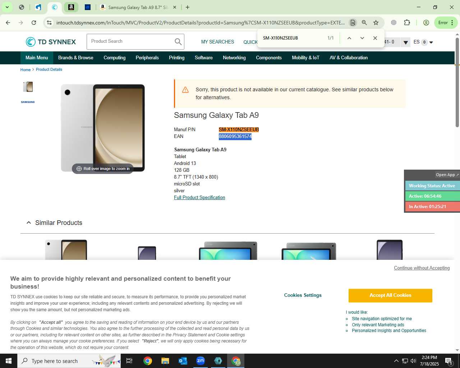Open the site information icon in address bar

click(x=49, y=23)
